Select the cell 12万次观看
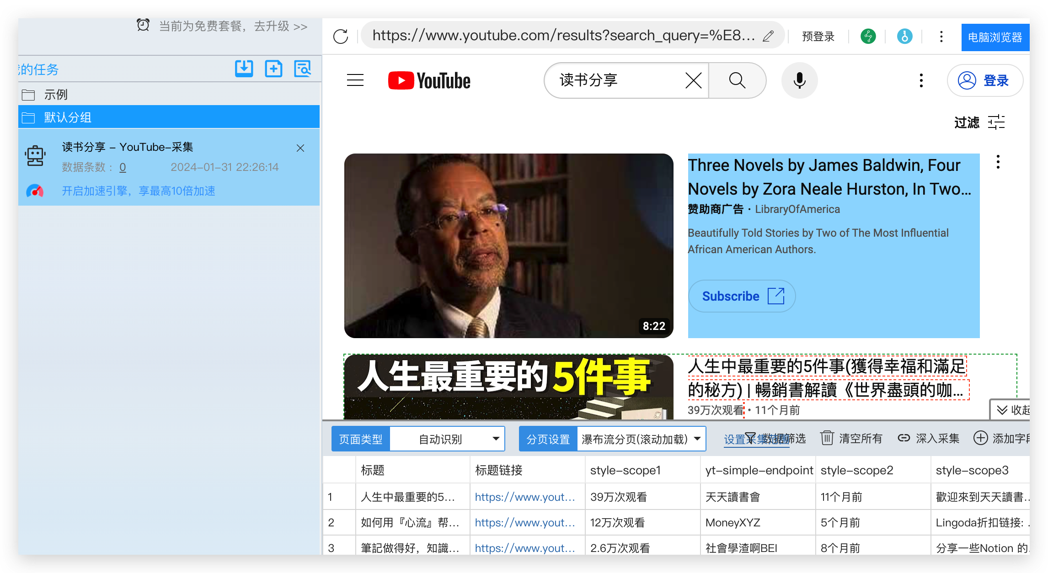 point(642,522)
